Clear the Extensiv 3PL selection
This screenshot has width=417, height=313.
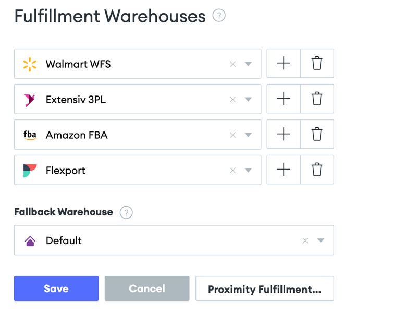tap(232, 100)
